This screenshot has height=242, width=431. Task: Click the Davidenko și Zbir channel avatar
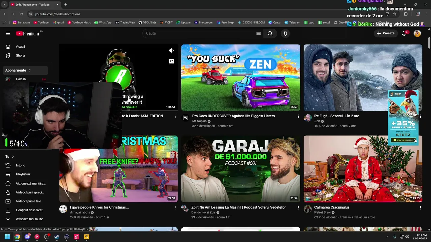point(186,209)
